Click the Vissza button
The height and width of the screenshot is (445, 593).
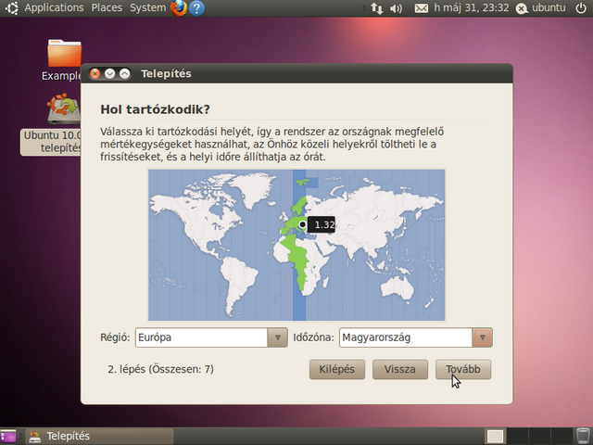click(x=399, y=369)
